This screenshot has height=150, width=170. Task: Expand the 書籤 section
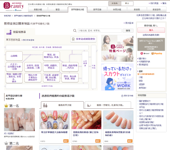[x=140, y=71]
